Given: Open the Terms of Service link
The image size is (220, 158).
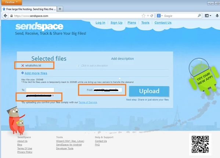Looking at the screenshot, I should (x=88, y=102).
